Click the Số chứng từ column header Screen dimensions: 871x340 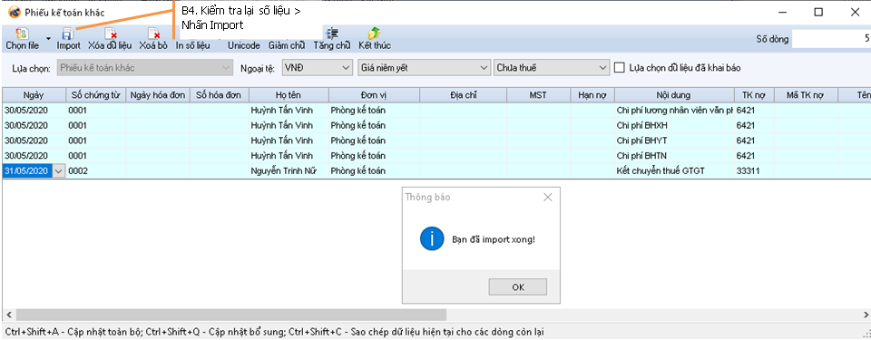tap(96, 95)
